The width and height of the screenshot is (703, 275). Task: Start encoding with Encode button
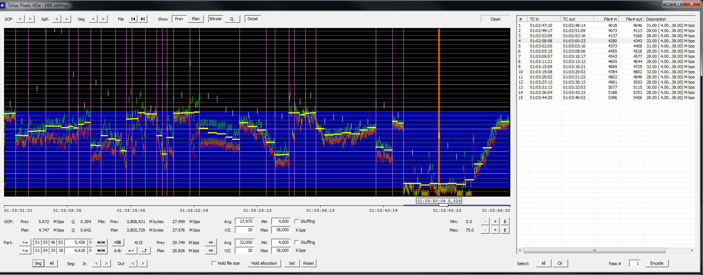click(x=657, y=263)
